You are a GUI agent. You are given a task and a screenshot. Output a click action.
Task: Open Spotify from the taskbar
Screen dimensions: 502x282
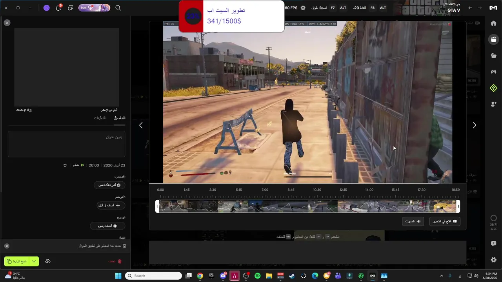[x=257, y=276]
